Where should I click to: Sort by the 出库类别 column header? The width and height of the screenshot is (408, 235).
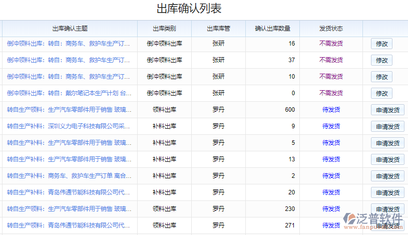164,29
